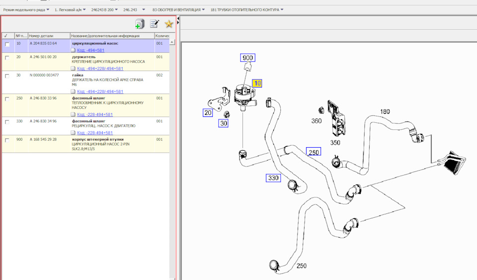Viewport: 477px width, 280px height.
Task: Click the add-to-list icon with green plus
Action: [x=140, y=24]
